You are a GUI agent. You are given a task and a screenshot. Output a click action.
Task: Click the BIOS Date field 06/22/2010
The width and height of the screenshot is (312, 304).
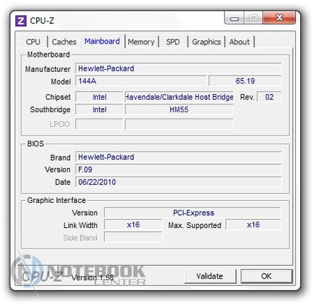pos(178,182)
